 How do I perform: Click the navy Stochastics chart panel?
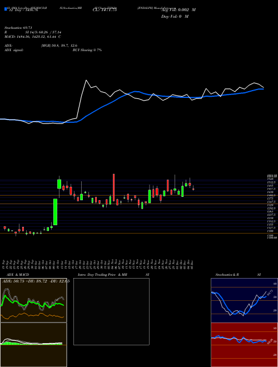tap(244, 300)
